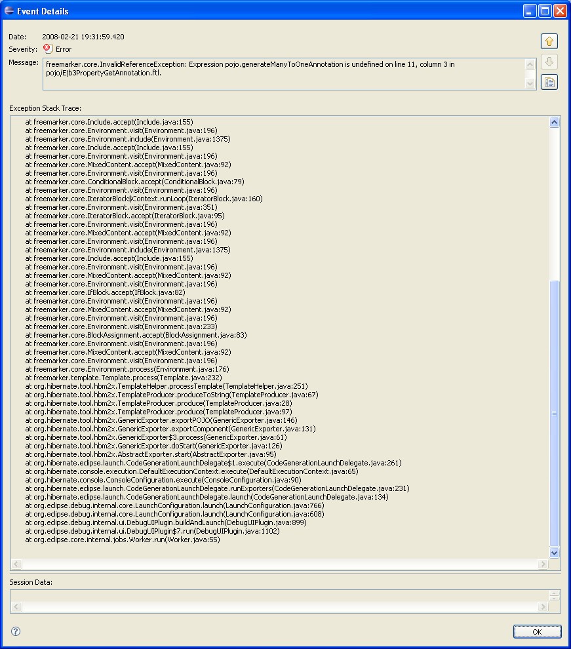Click session data scroll right arrow
The height and width of the screenshot is (649, 571).
[543, 607]
